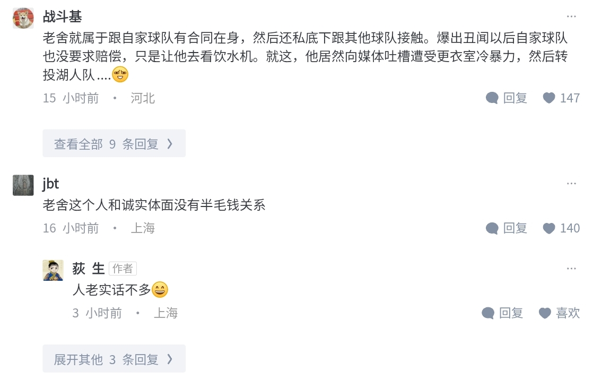This screenshot has height=379, width=593.
Task: Open 荻生's cartoon avatar
Action: point(53,270)
